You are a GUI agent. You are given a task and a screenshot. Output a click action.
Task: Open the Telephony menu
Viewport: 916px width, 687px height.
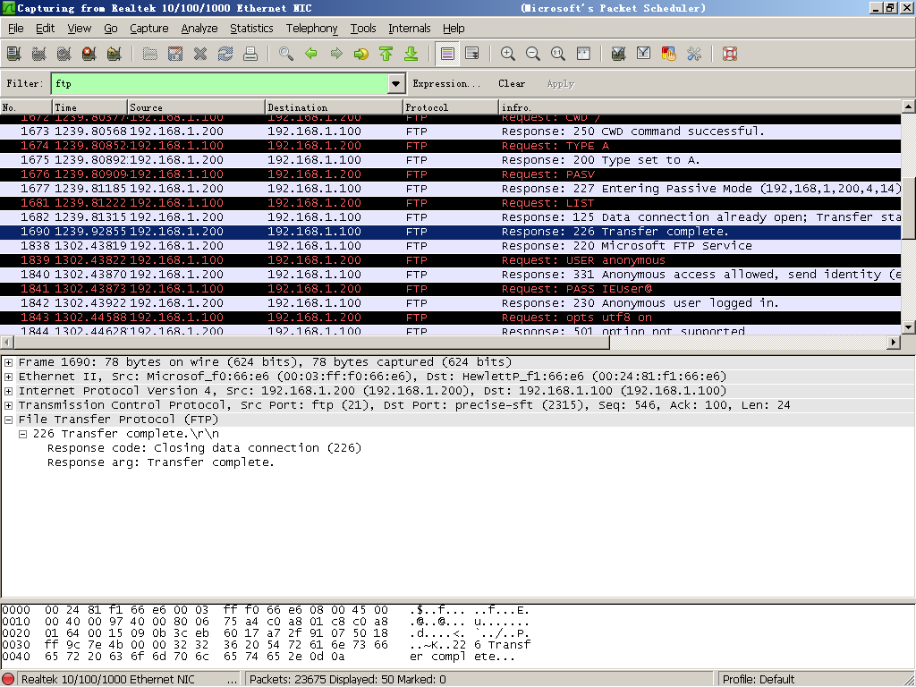[311, 28]
